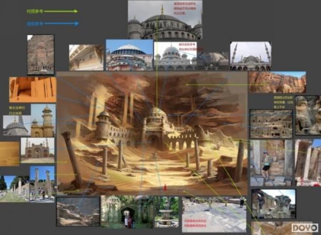Open the mosque with two minarets photo
This screenshot has width=321, height=235.
(x=251, y=56)
